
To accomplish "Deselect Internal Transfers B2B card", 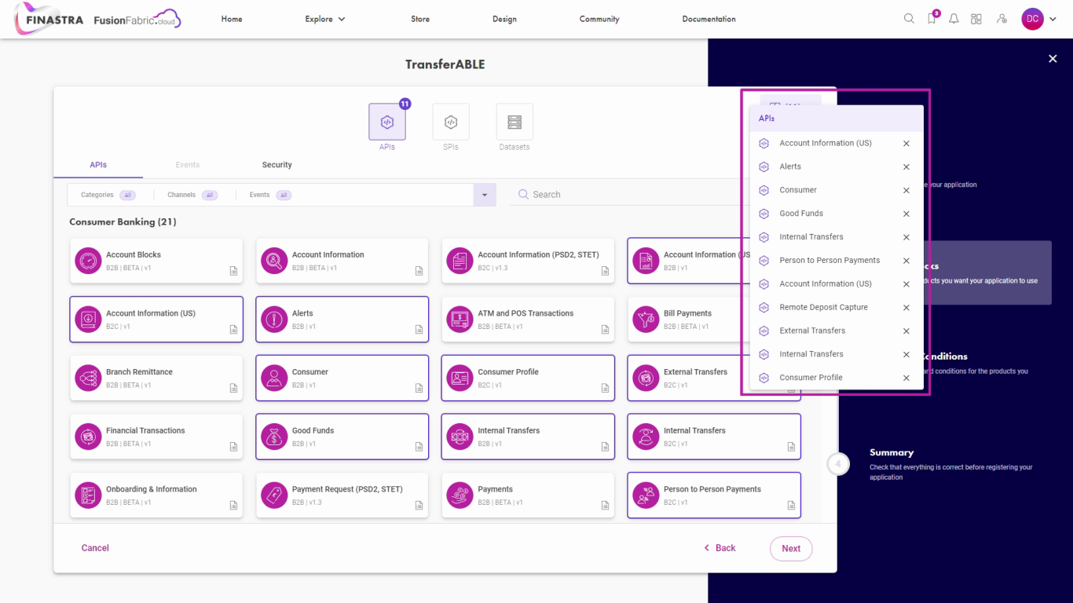I will tap(528, 437).
